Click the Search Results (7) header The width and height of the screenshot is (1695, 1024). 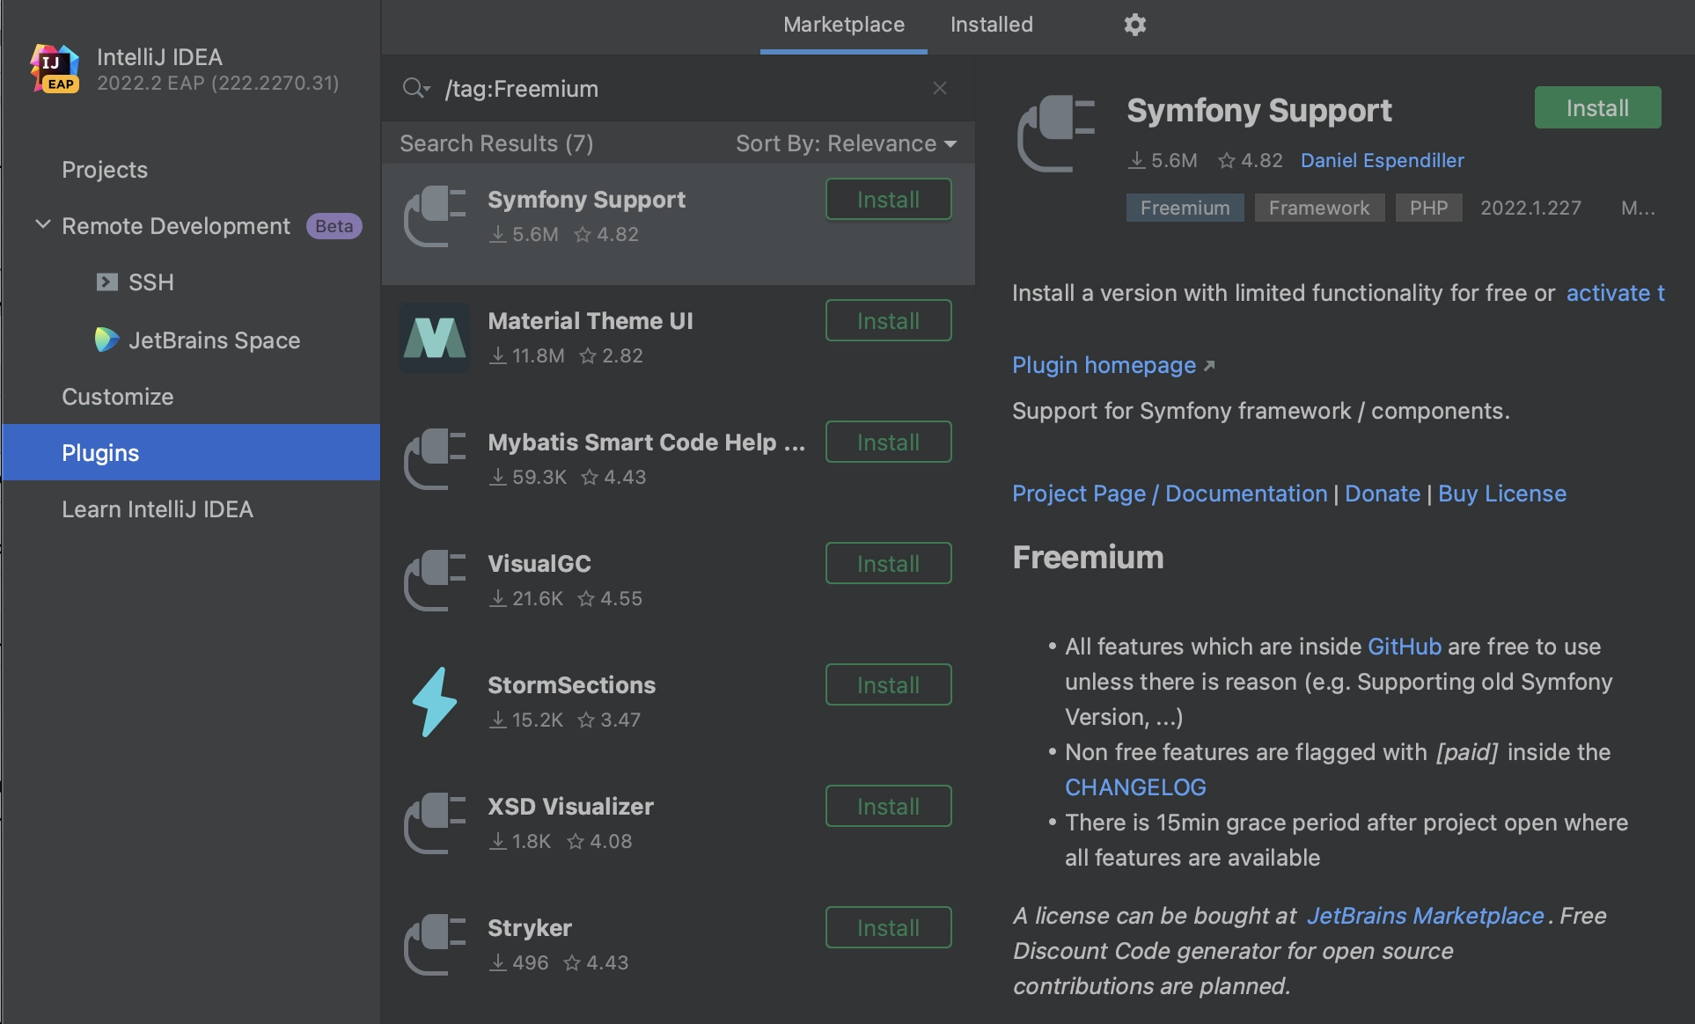tap(496, 143)
